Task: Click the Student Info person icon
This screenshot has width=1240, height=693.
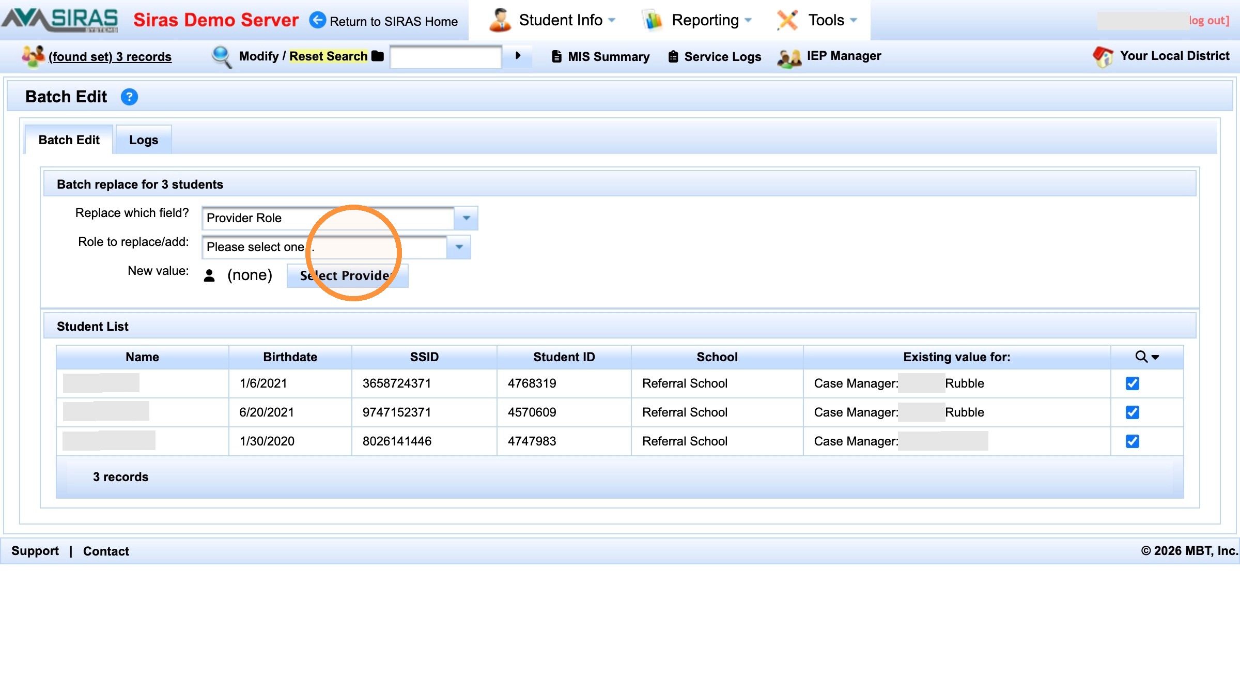Action: click(x=500, y=20)
